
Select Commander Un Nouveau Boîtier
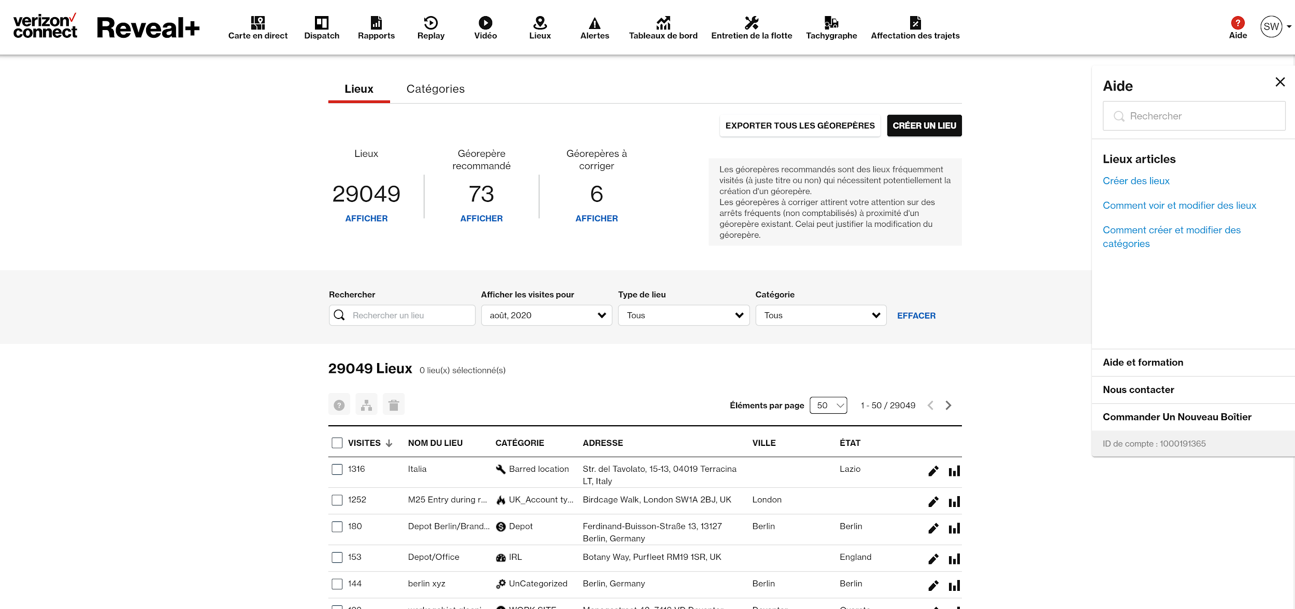tap(1193, 417)
